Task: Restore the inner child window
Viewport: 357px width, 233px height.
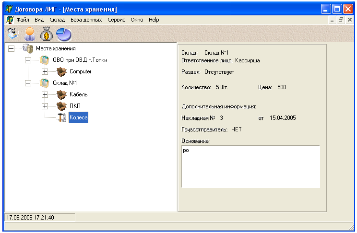Action: pos(341,20)
